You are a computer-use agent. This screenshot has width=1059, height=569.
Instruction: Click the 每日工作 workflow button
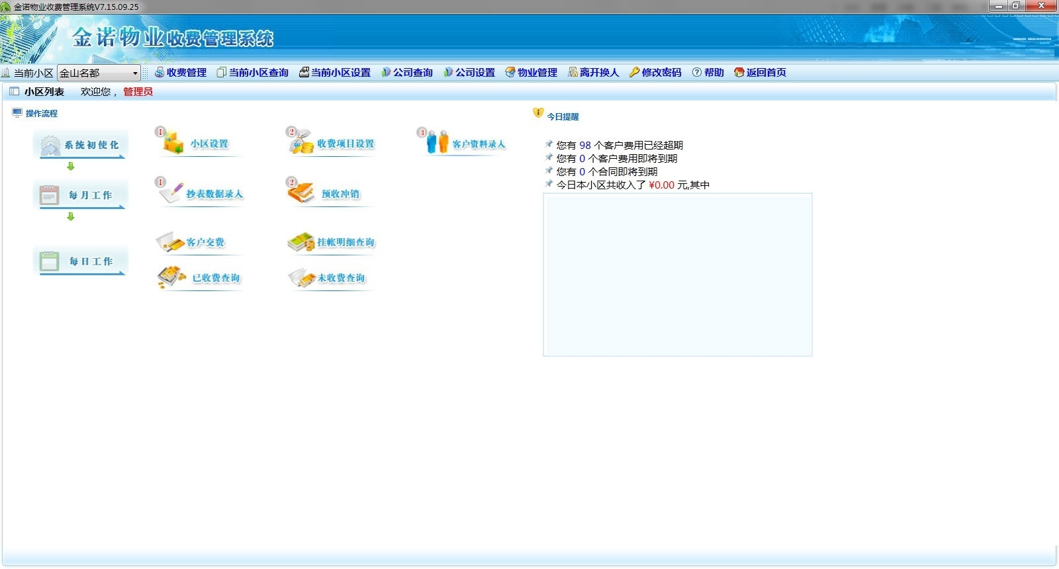tap(81, 261)
